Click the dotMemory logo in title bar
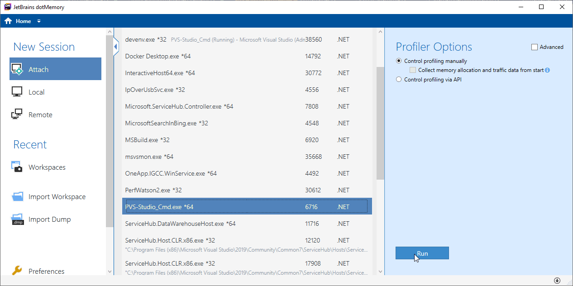Image resolution: width=573 pixels, height=286 pixels. click(x=7, y=7)
